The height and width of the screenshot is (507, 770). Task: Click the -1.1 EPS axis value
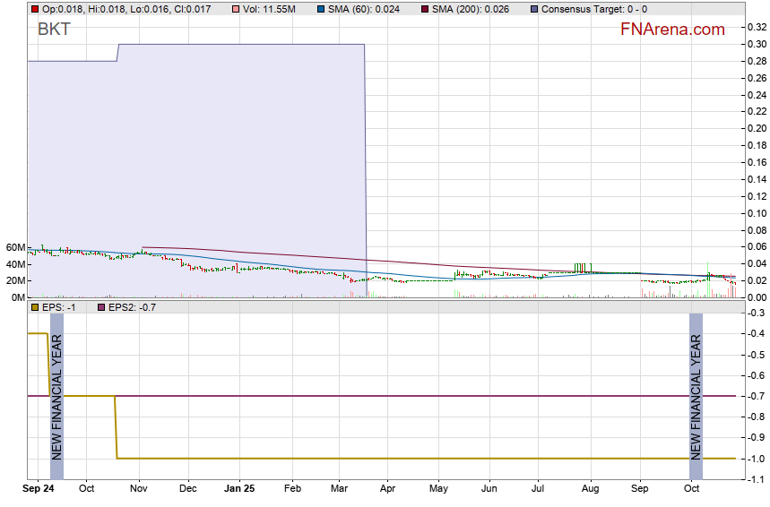[756, 480]
